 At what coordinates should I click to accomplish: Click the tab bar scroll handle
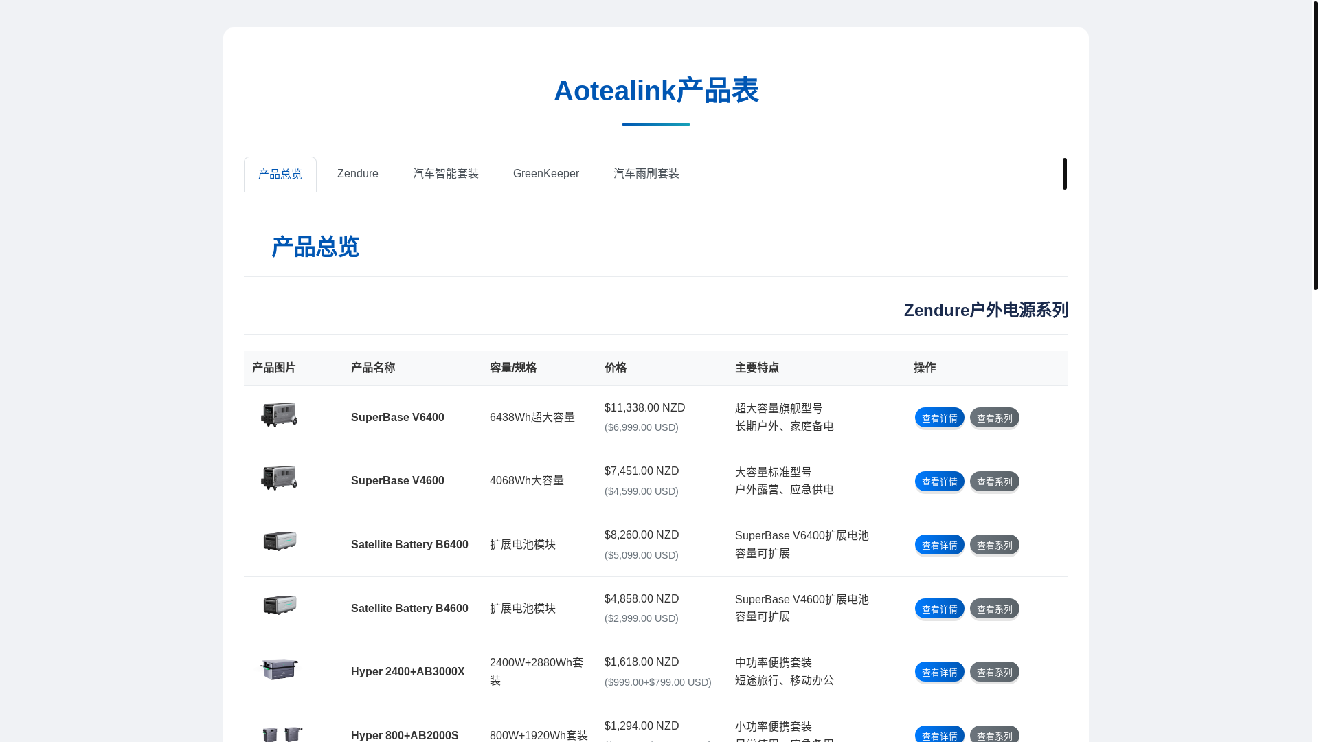(x=1065, y=174)
